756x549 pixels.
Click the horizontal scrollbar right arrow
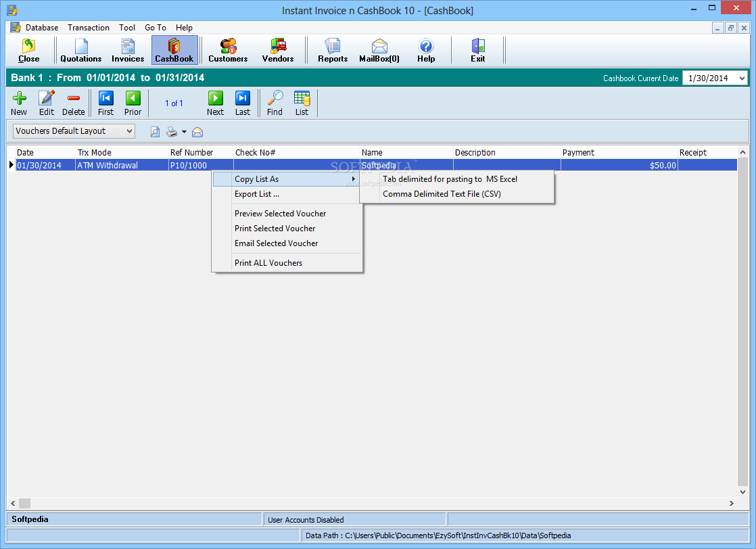click(x=732, y=503)
